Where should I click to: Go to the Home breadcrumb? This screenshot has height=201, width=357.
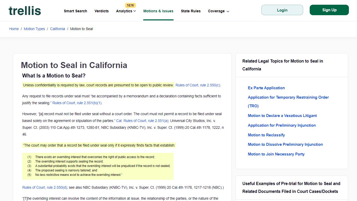click(14, 29)
